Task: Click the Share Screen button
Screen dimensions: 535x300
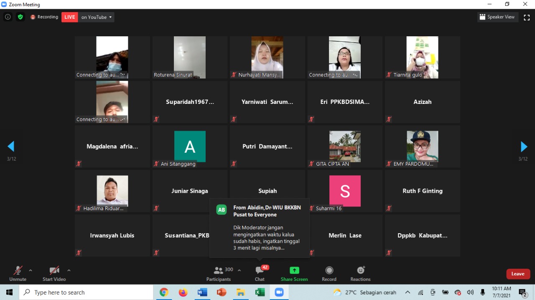Action: 294,273
